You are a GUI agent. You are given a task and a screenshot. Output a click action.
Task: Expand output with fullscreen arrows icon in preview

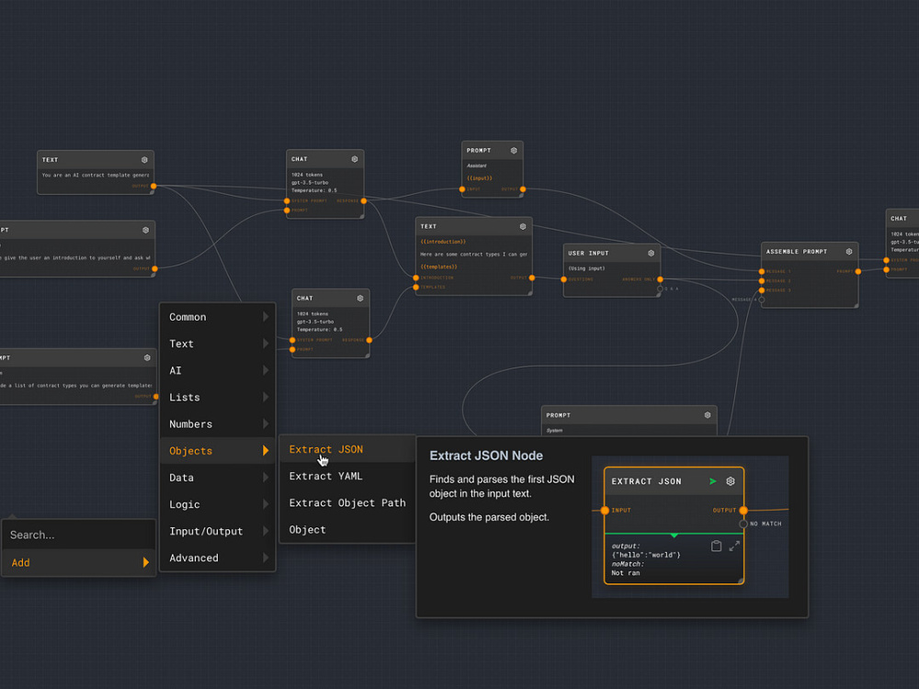click(734, 546)
